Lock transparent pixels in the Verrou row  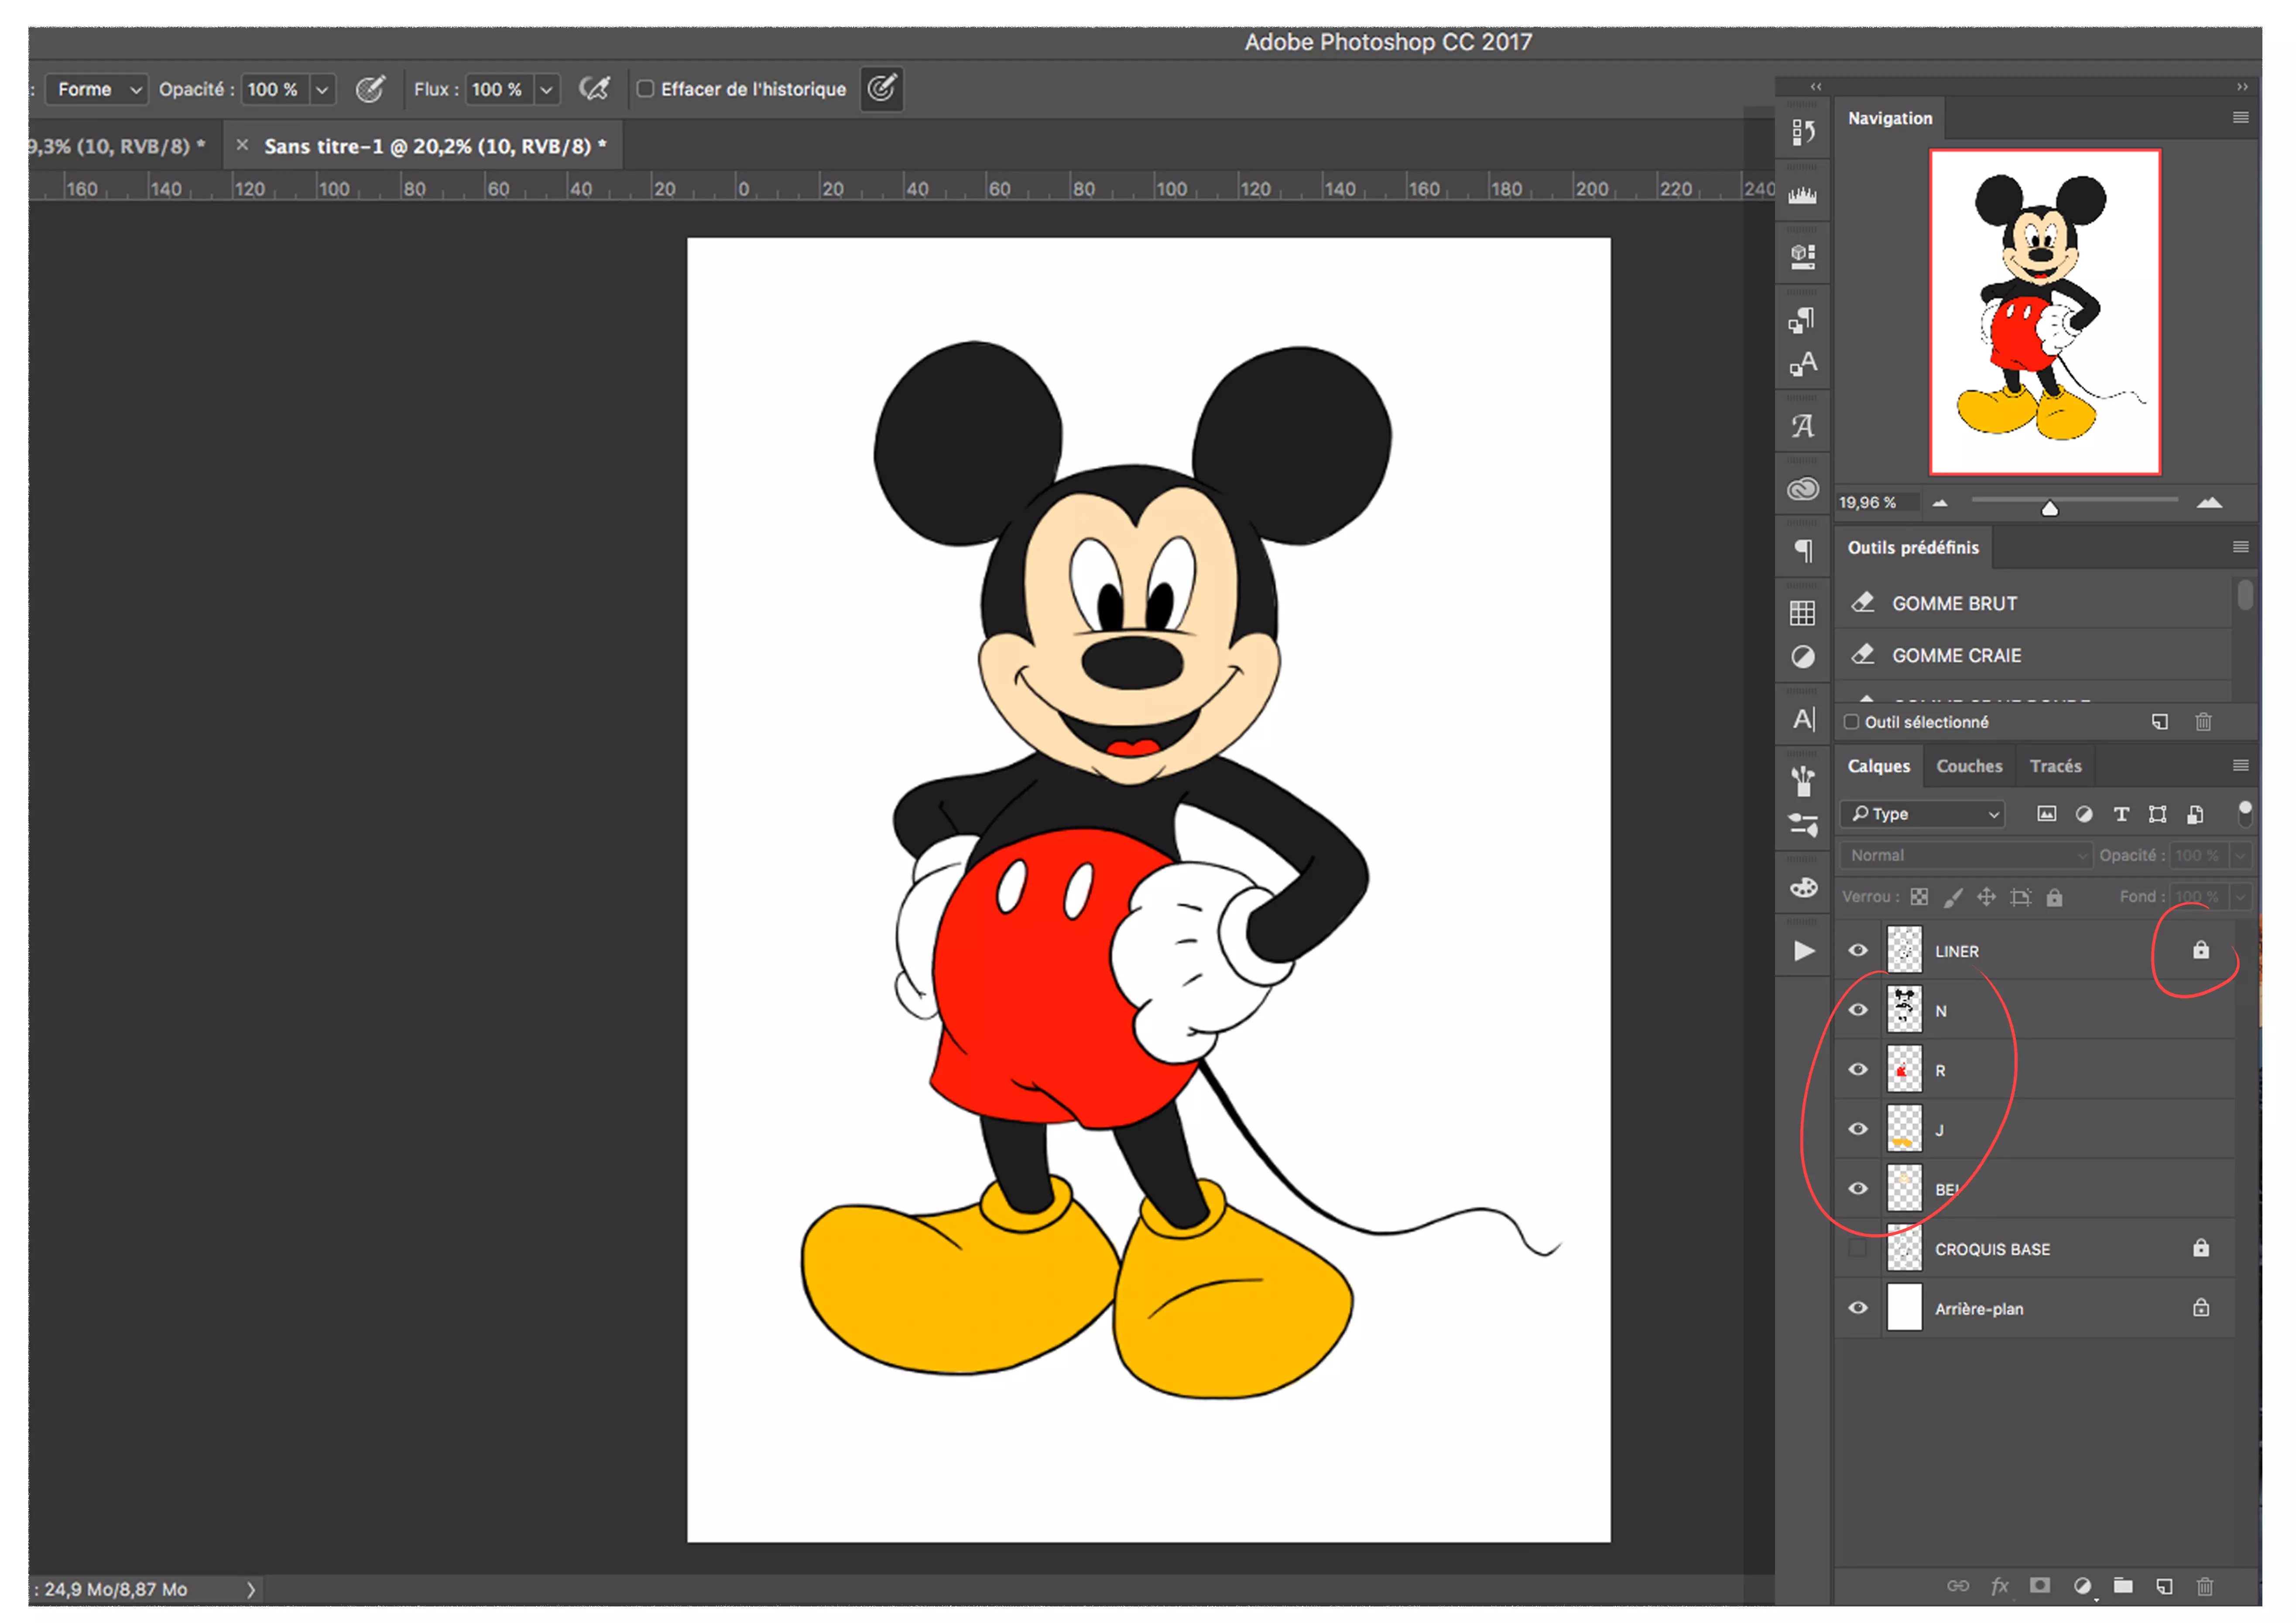click(x=1919, y=897)
